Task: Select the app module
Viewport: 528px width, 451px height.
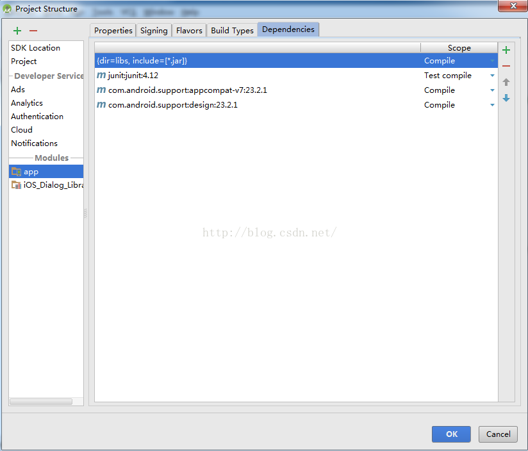Action: [46, 172]
